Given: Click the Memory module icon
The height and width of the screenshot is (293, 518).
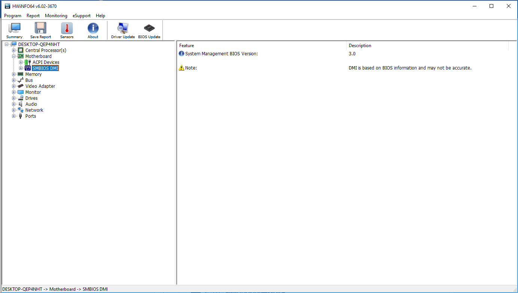Looking at the screenshot, I should [x=21, y=74].
